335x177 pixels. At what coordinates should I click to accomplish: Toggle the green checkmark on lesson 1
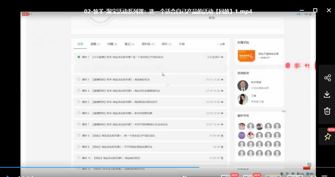click(79, 57)
